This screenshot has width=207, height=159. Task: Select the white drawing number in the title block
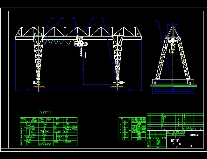coord(194,135)
